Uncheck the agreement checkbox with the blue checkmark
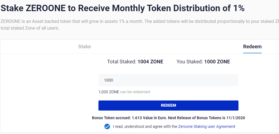The width and height of the screenshot is (279, 134). pyautogui.click(x=107, y=126)
